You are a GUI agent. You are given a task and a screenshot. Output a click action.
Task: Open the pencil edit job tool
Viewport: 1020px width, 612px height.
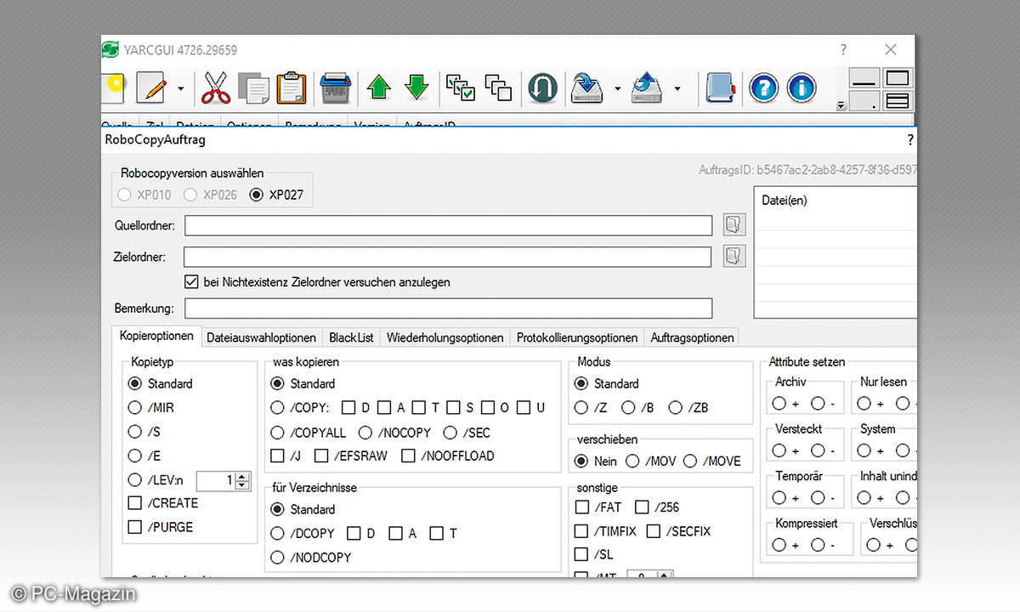[151, 87]
